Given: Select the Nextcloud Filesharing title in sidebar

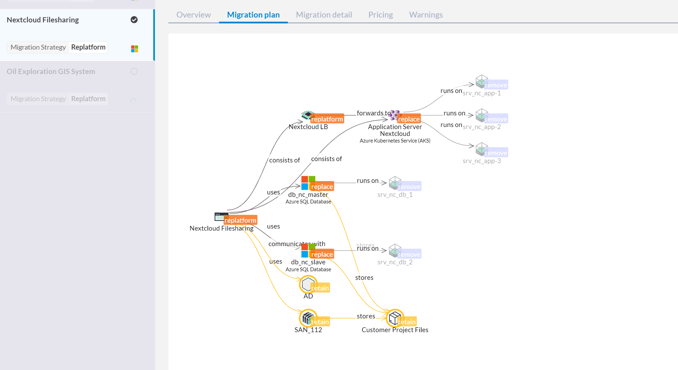Looking at the screenshot, I should coord(43,20).
